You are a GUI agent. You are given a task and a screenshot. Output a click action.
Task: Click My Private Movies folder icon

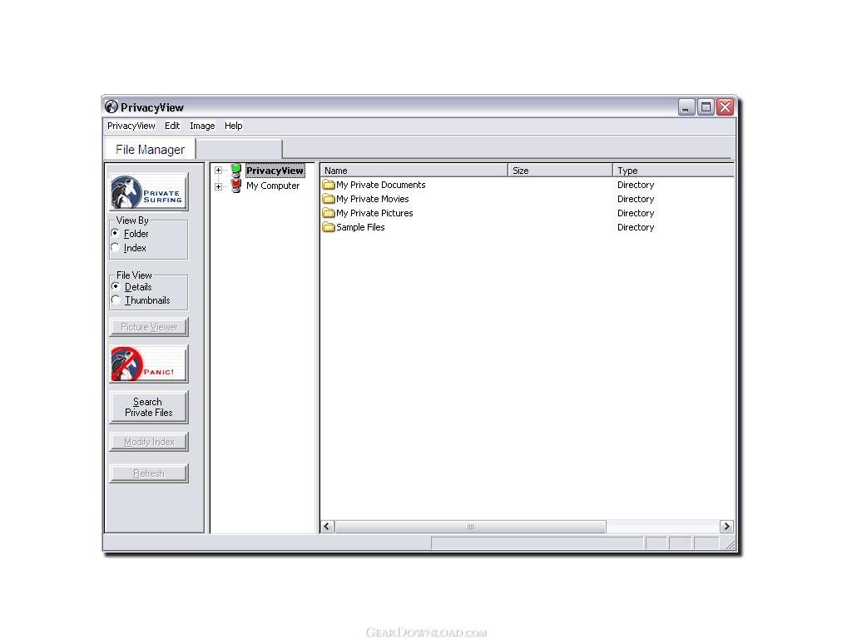328,199
